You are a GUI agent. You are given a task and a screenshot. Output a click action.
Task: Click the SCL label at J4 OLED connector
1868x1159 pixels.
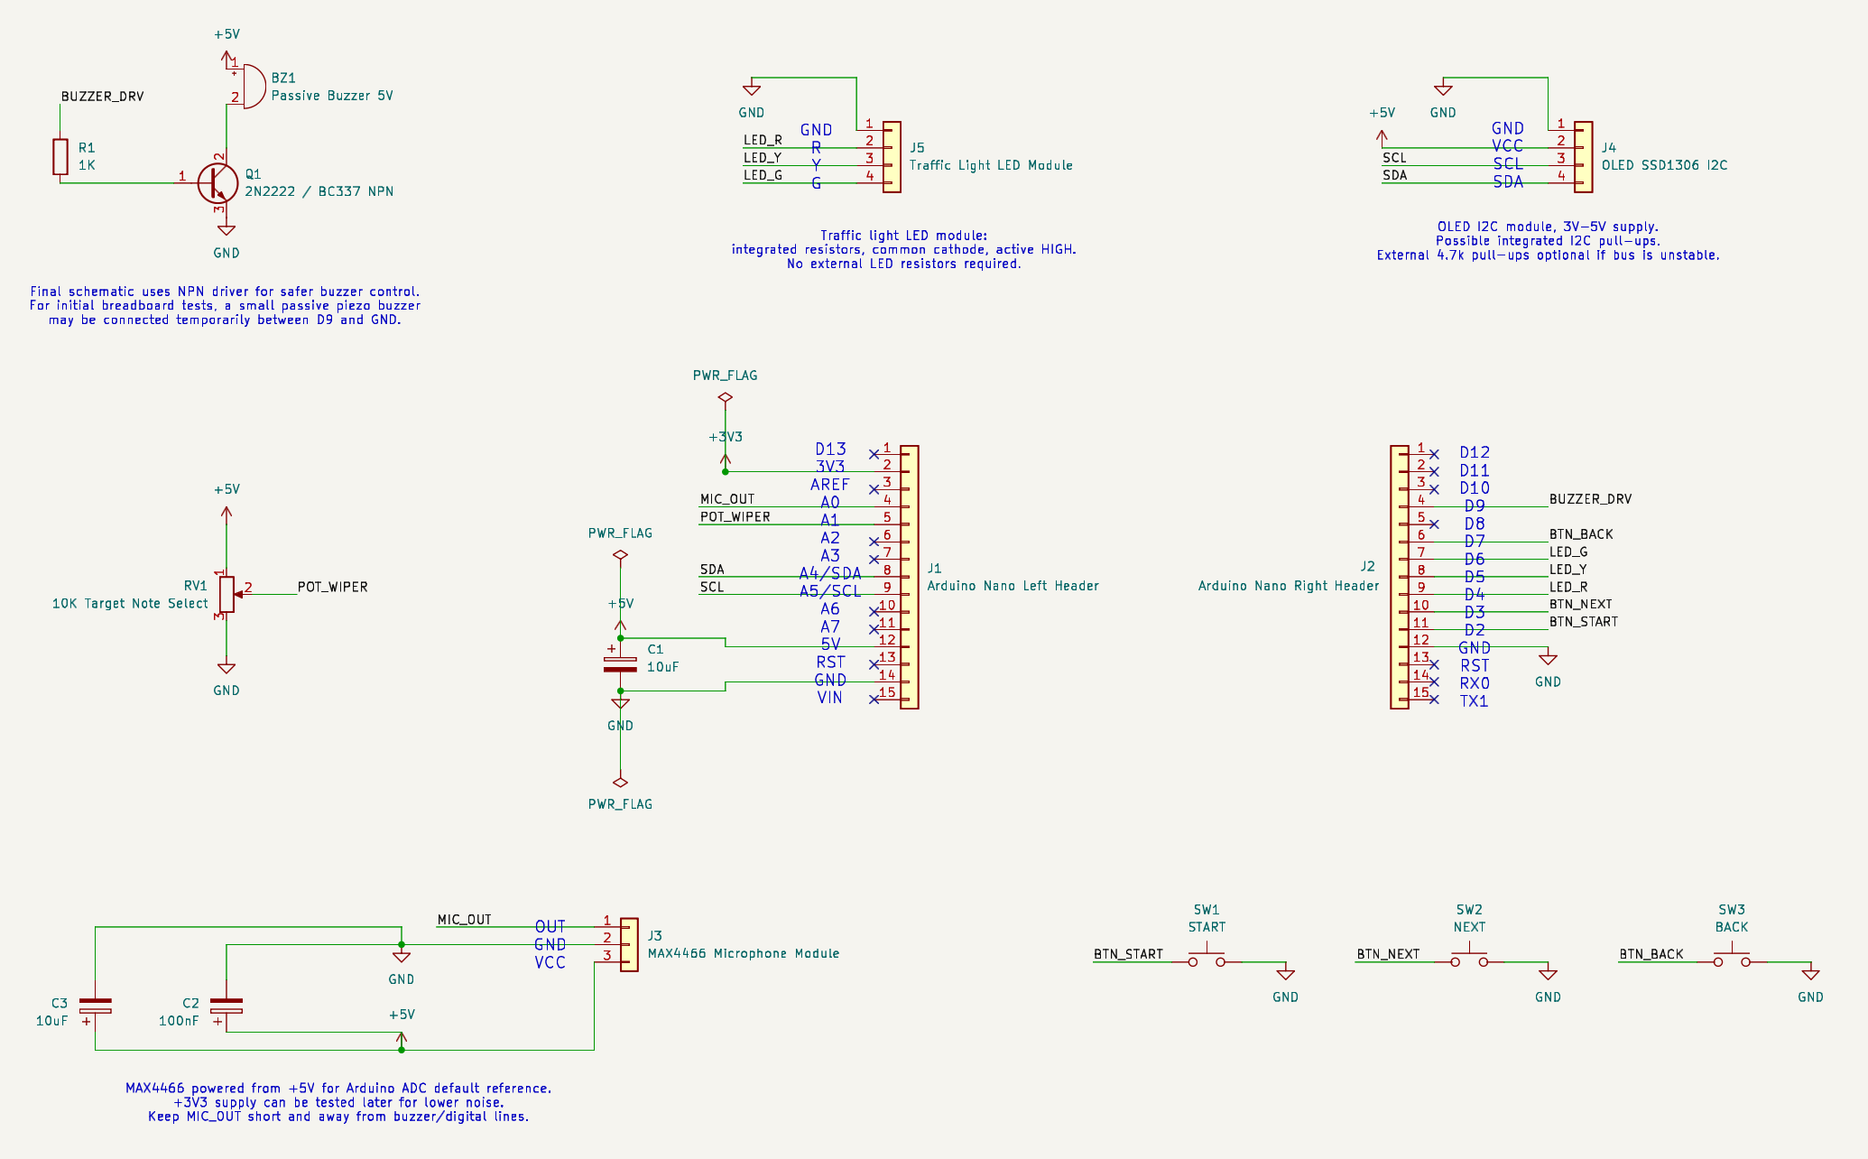click(x=1394, y=158)
